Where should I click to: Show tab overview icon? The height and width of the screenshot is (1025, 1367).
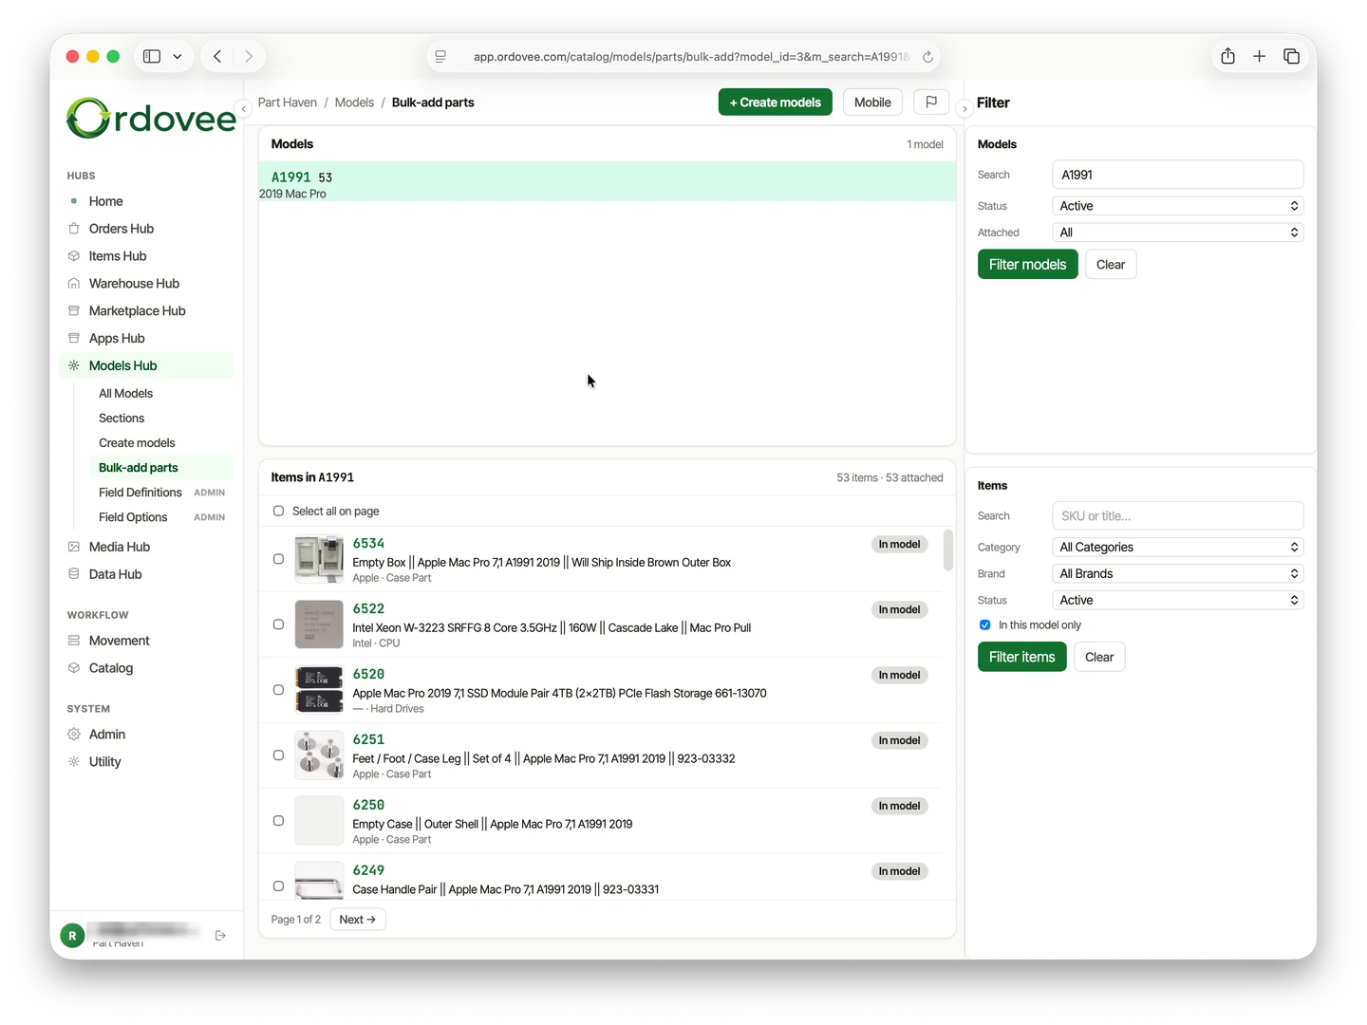(1291, 56)
